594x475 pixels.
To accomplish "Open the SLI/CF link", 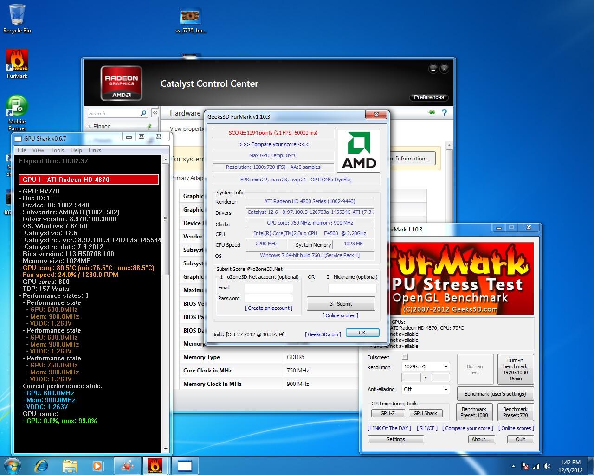I will tap(427, 428).
